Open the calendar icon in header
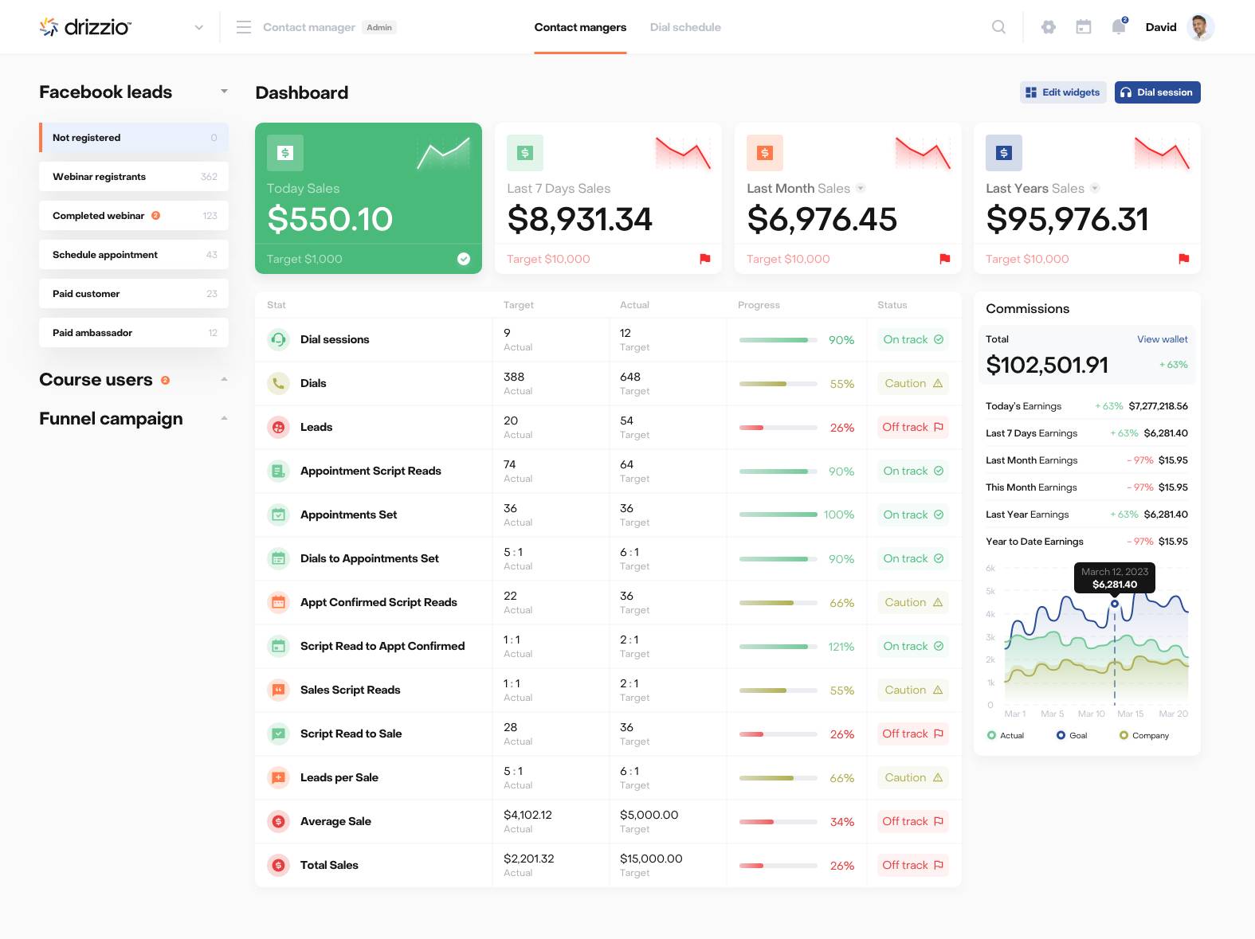Image resolution: width=1255 pixels, height=939 pixels. tap(1084, 27)
